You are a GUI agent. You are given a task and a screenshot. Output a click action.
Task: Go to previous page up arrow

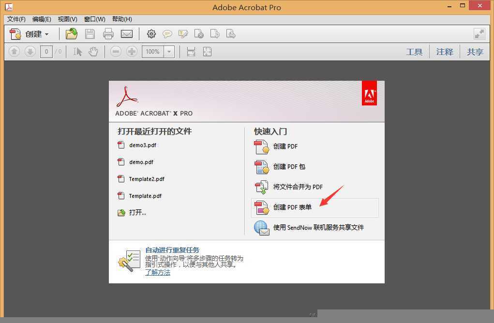click(x=14, y=52)
